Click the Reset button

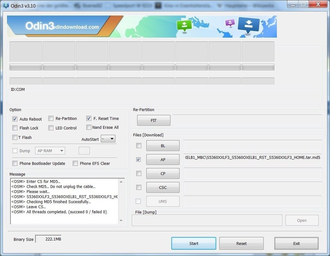241,243
